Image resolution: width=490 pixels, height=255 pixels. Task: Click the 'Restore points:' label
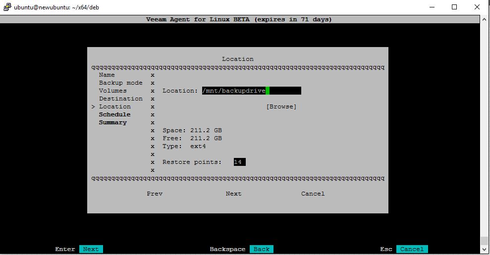(x=192, y=162)
